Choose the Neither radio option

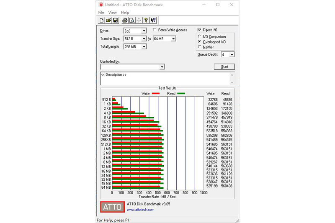199,47
